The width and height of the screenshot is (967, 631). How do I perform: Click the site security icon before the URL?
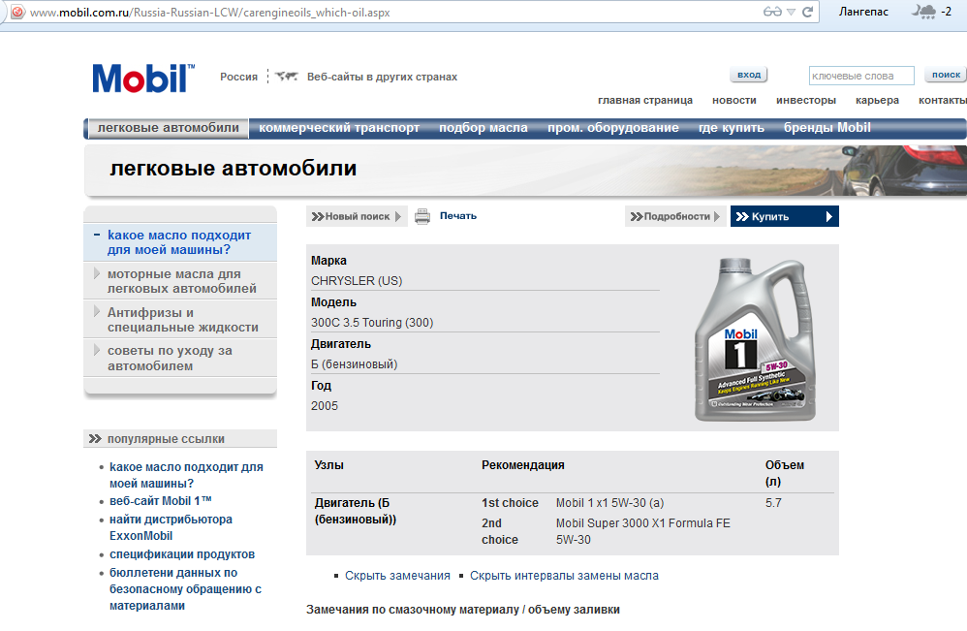17,12
